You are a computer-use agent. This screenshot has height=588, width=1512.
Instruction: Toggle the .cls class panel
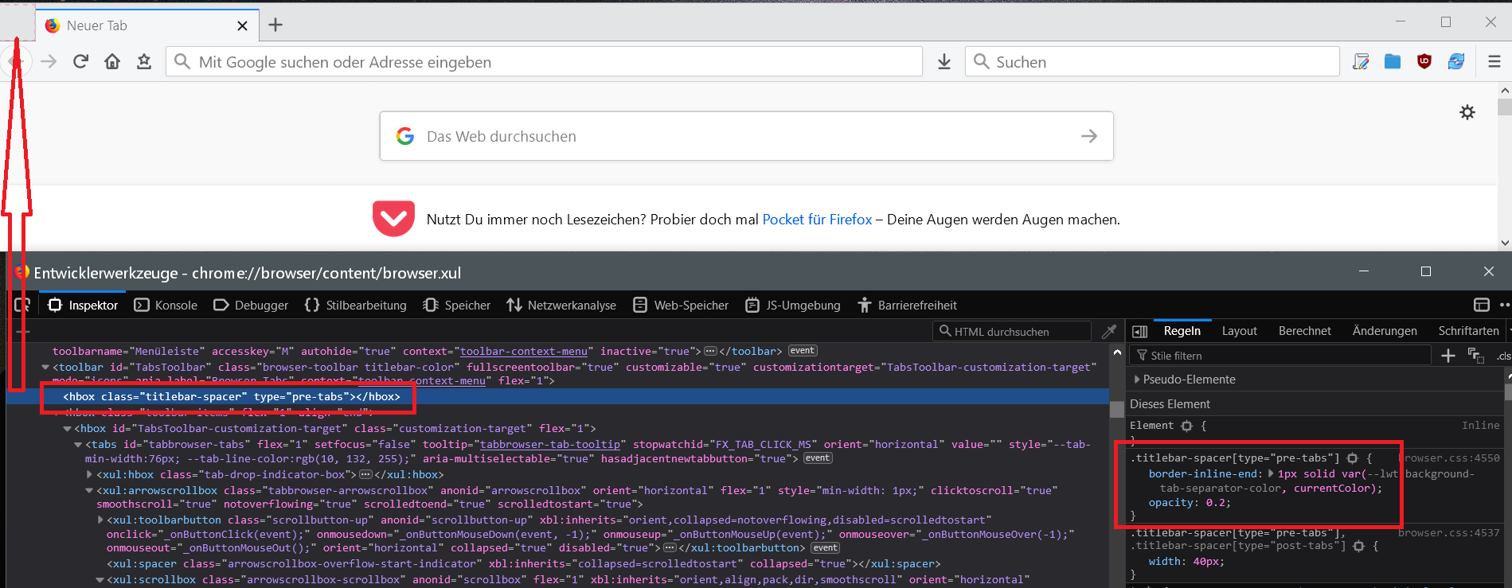pos(1503,356)
